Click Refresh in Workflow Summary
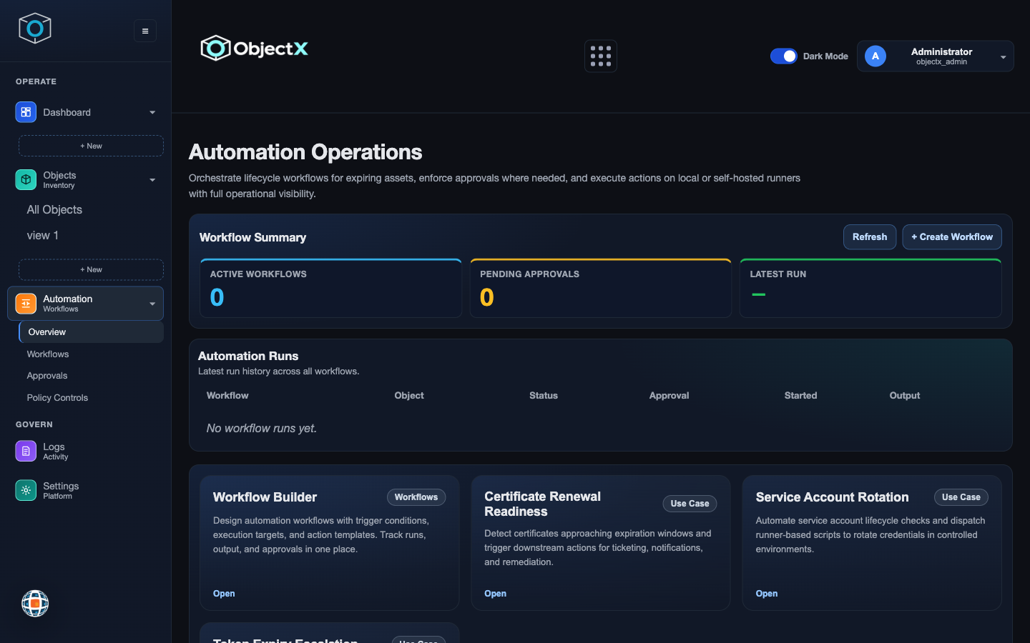Screen dimensions: 1030x643 click(870, 237)
